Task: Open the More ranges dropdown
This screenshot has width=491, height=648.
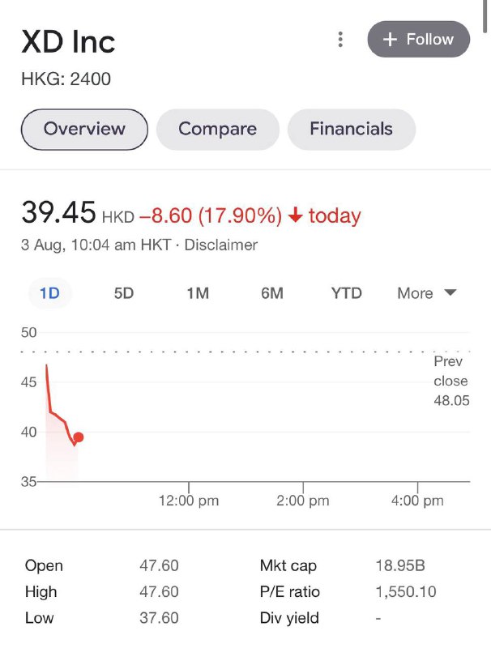Action: [x=425, y=293]
